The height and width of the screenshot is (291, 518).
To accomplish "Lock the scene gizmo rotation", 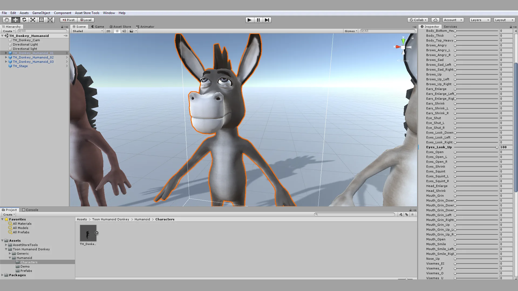I will point(412,38).
